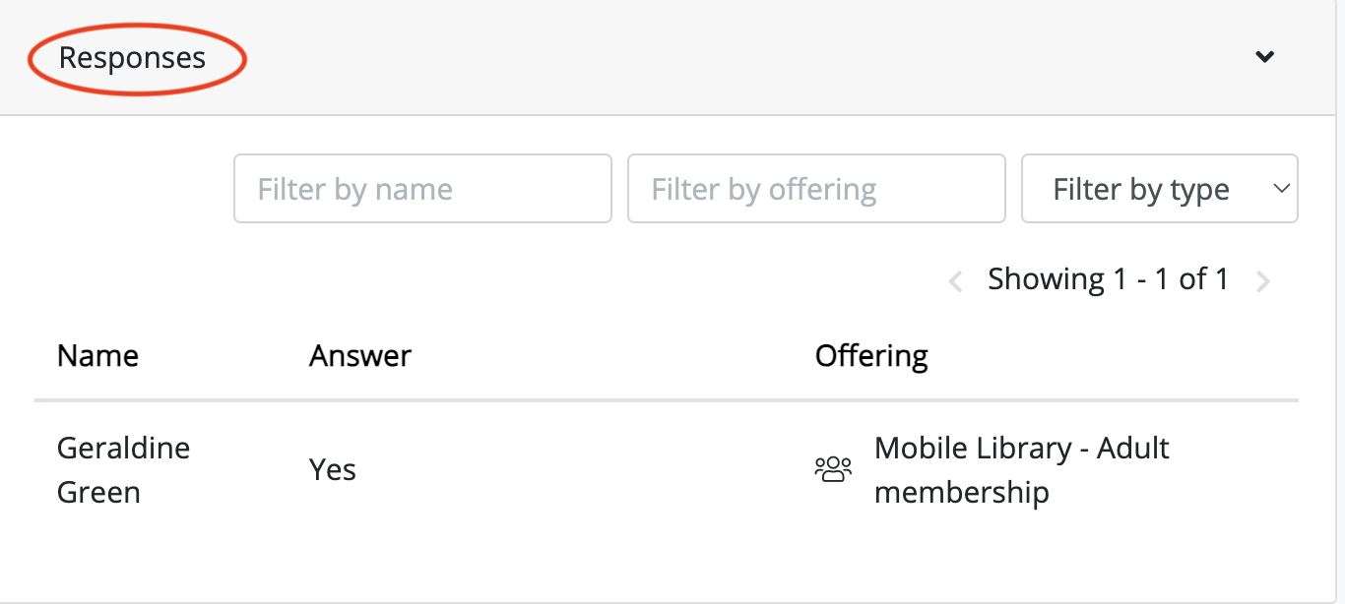1345x604 pixels.
Task: Click the Showing 1 - 1 of 1 text
Action: tap(1109, 279)
